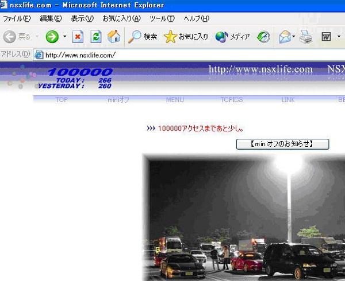Follow the TOPICS navigation link
345x281 pixels.
231,100
